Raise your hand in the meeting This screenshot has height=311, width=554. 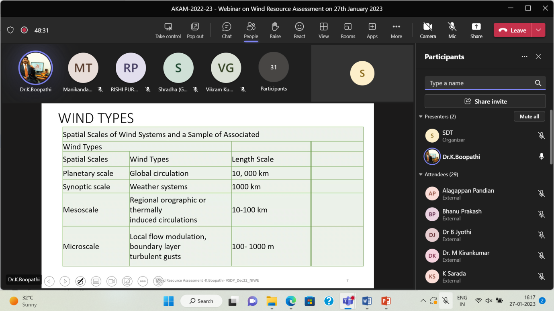[275, 30]
